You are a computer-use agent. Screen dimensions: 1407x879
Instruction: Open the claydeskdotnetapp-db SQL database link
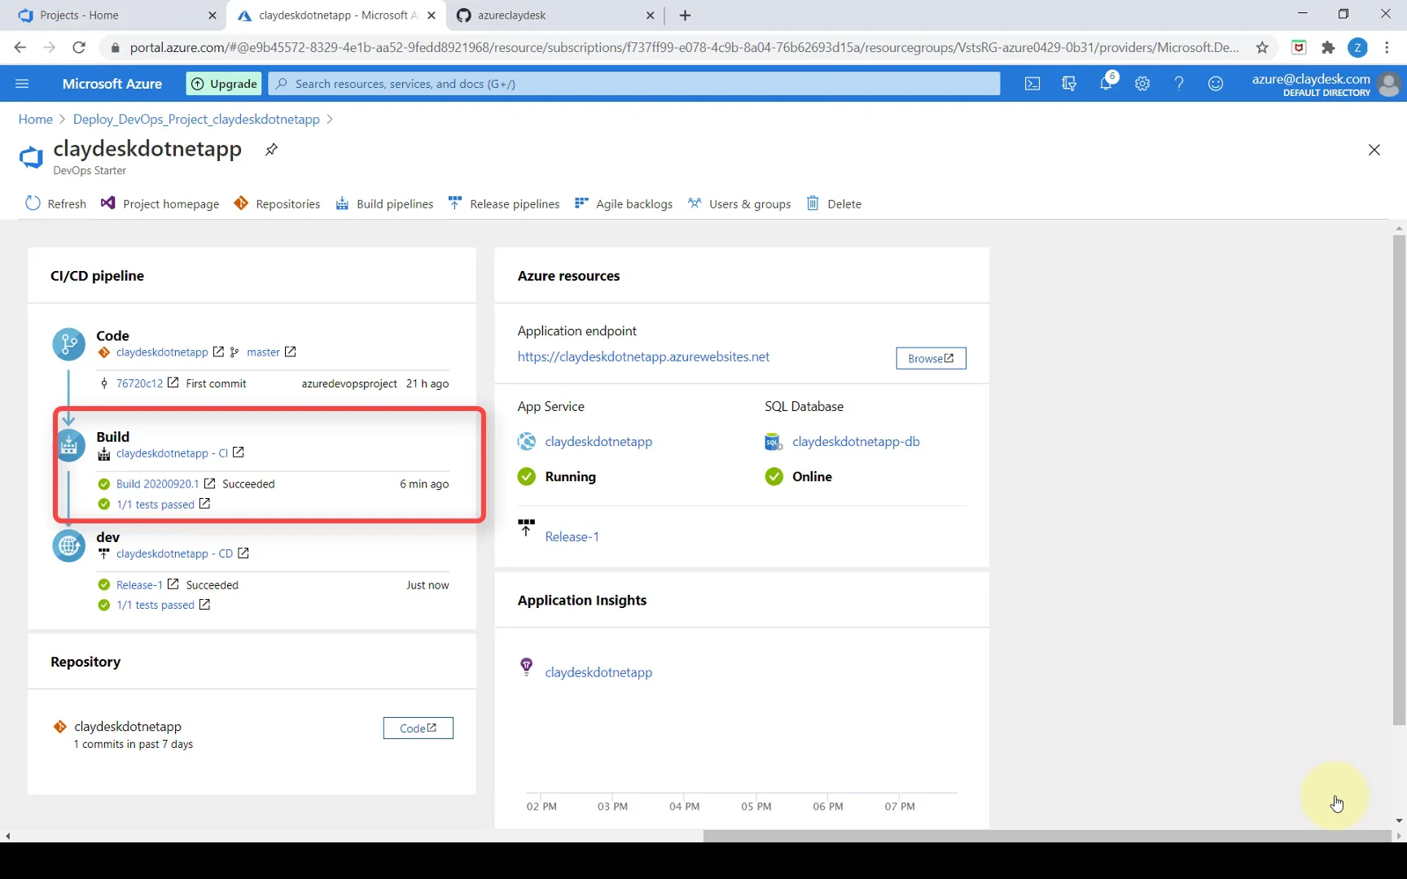coord(856,441)
